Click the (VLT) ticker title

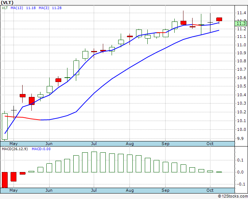(x=8, y=3)
